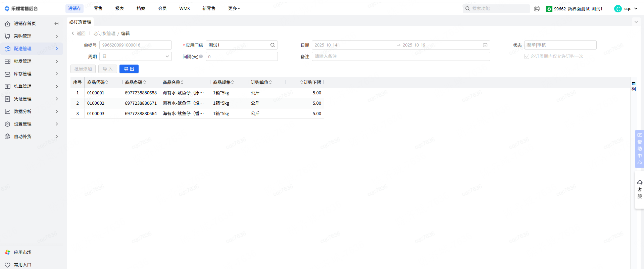This screenshot has height=269, width=644.
Task: Expand the 采购管理 sidebar menu
Action: pyautogui.click(x=31, y=36)
